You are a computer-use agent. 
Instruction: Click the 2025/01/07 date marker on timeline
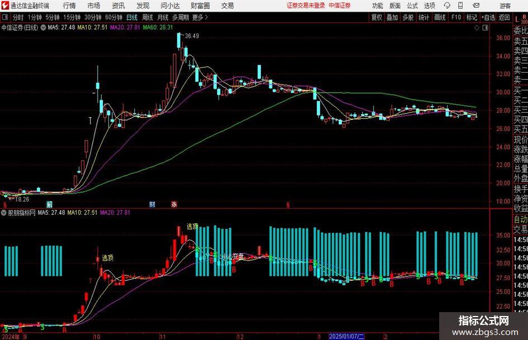(346, 336)
